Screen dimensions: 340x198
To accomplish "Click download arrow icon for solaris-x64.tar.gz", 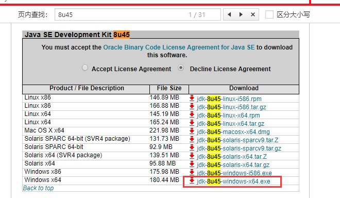I will [192, 164].
